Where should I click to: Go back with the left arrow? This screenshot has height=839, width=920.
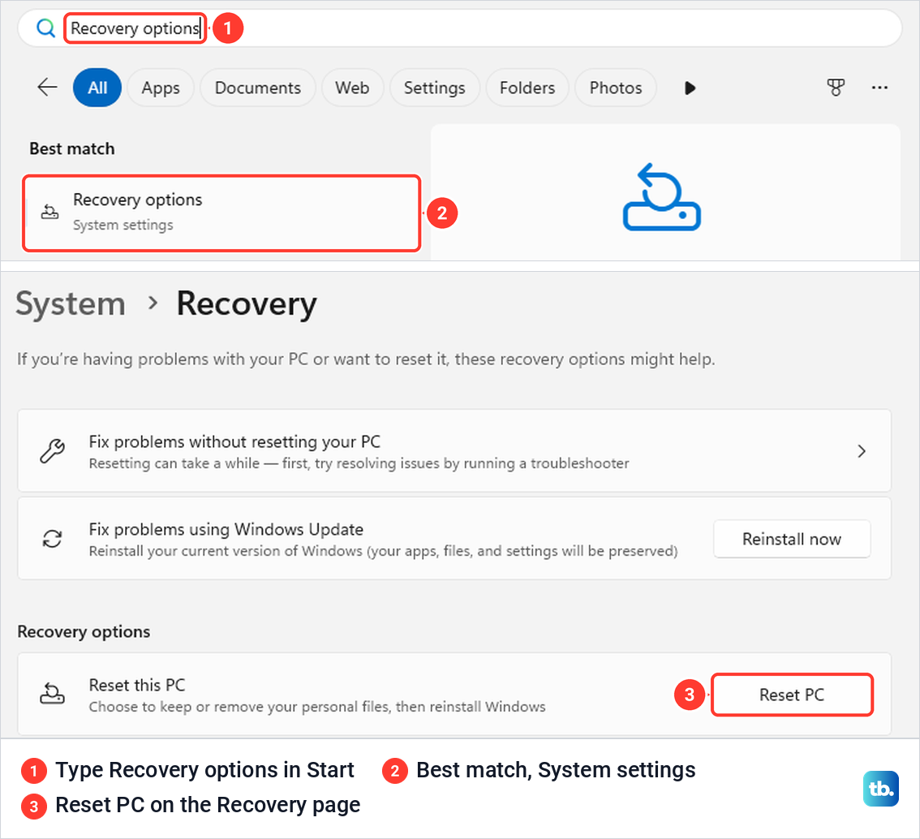coord(47,88)
